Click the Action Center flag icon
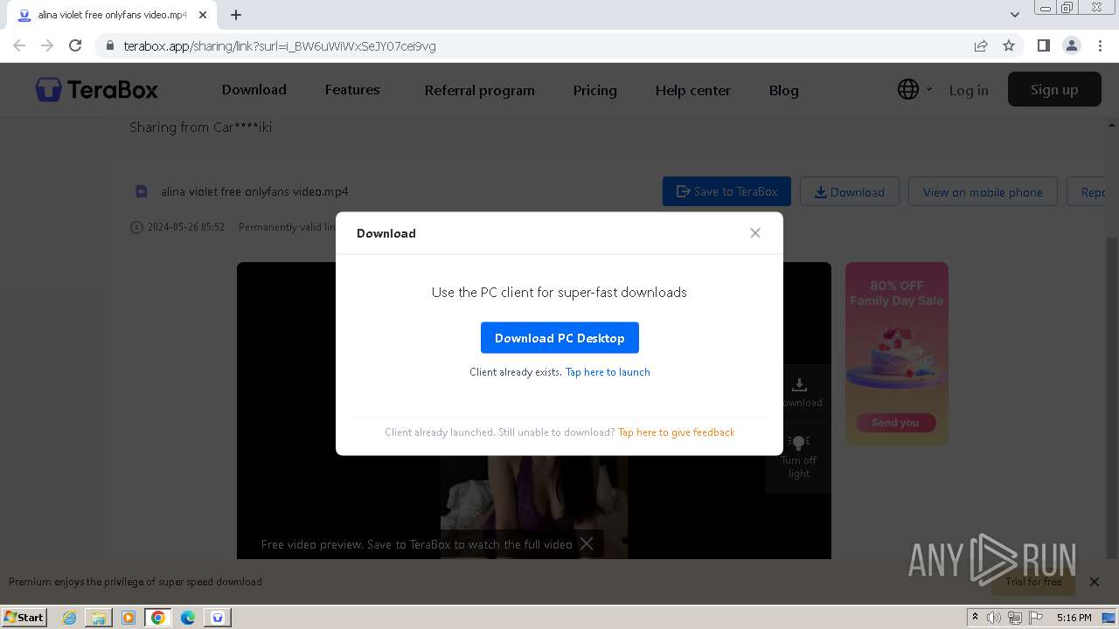Screen dimensions: 1119x629 [1034, 618]
